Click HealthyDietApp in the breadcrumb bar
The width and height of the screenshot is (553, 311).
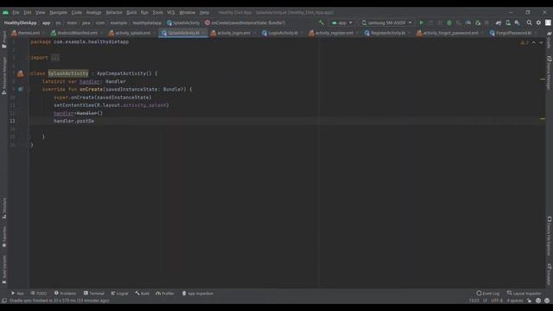point(21,22)
